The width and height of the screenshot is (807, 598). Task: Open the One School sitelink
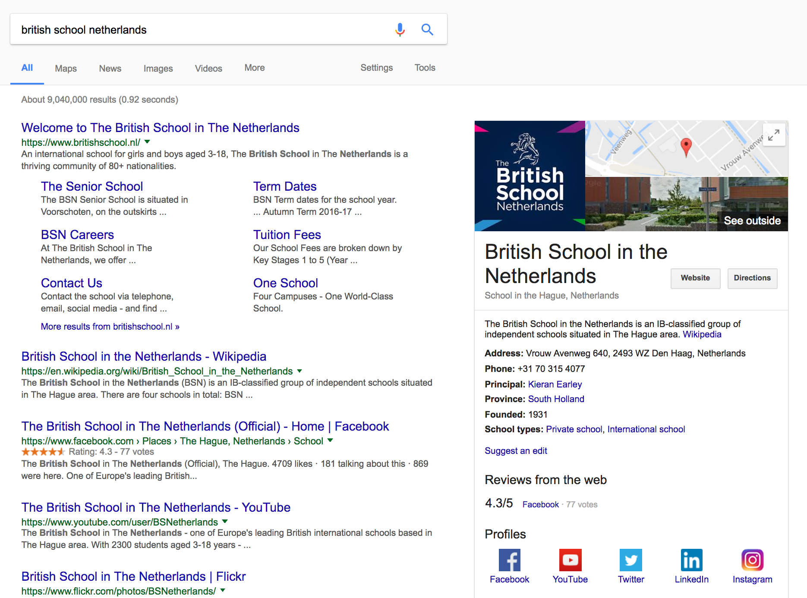coord(286,283)
